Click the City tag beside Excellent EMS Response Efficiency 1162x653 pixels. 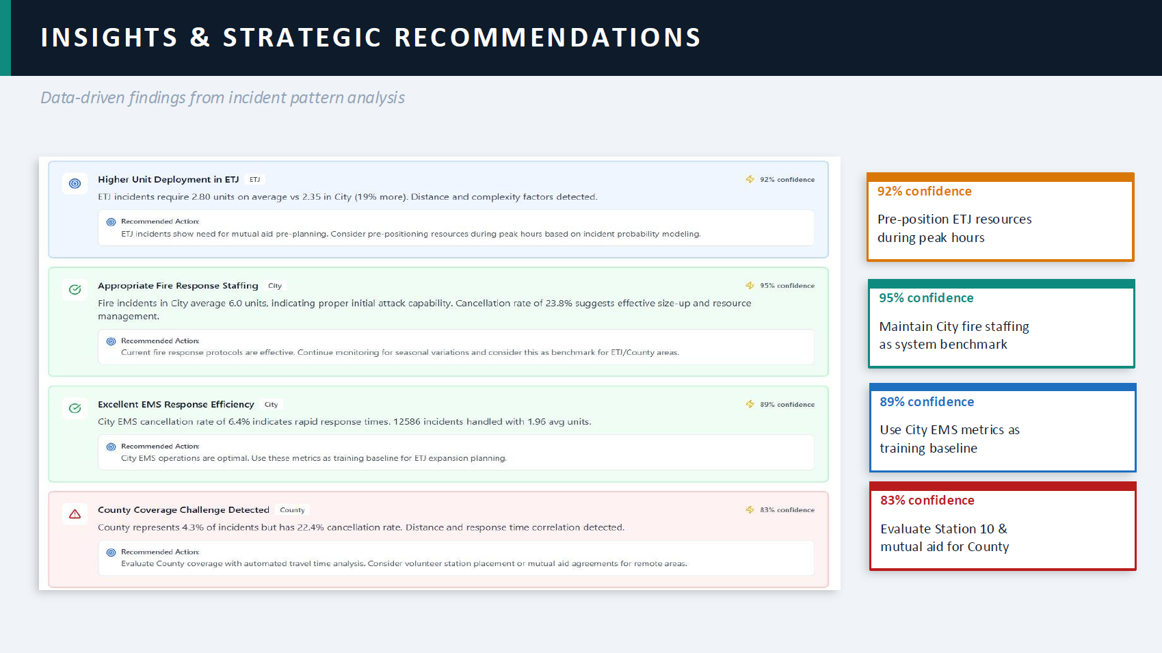(x=271, y=405)
